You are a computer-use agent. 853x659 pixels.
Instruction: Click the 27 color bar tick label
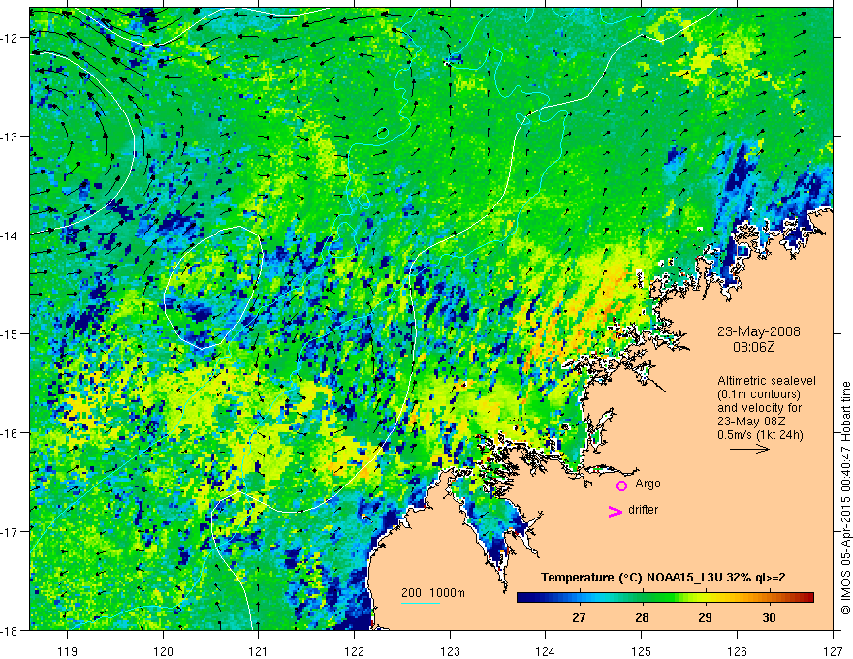pos(579,617)
